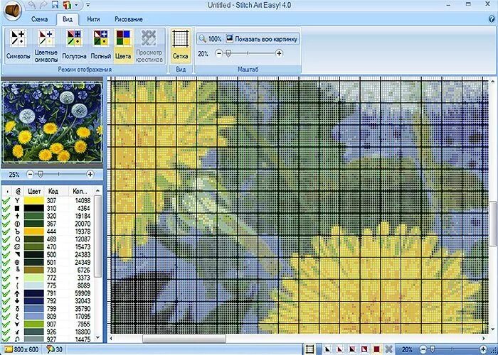Click the Undo arrow in quick toolbar
Screen dimensions: 498x355
point(32,5)
